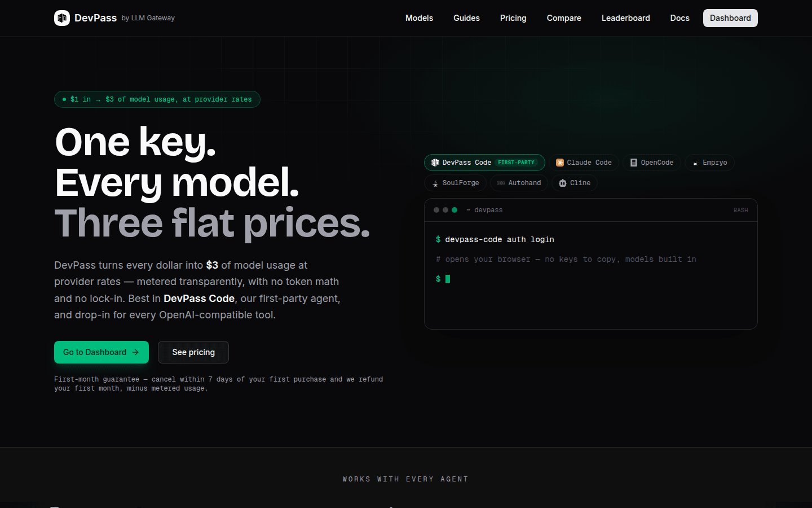Click the Dashboard button in header
812x508 pixels.
pos(730,18)
